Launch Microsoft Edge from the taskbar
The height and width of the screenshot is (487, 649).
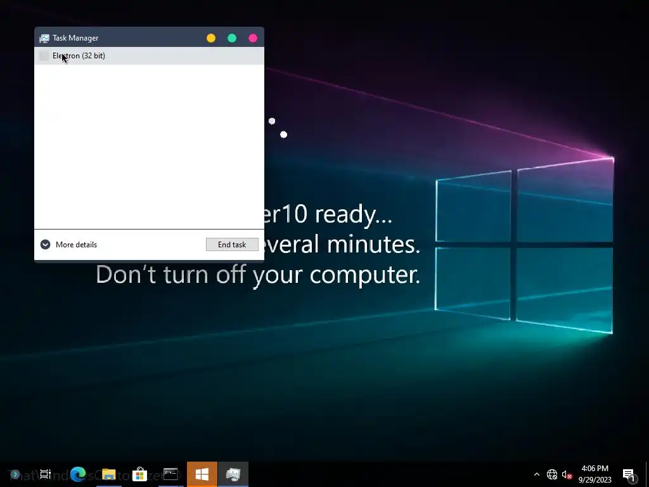tap(78, 474)
